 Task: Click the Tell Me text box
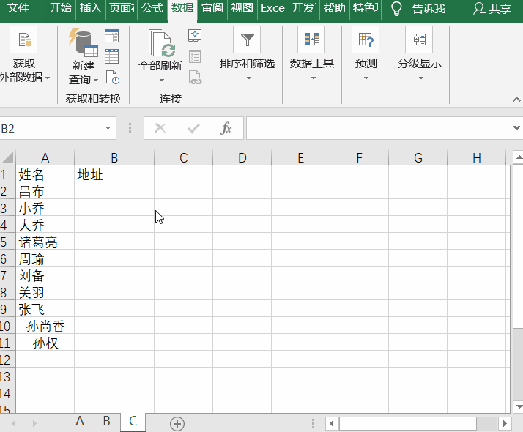pos(429,9)
